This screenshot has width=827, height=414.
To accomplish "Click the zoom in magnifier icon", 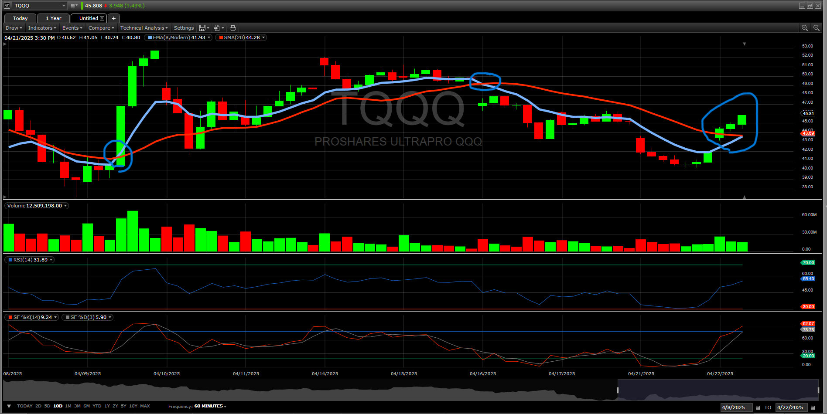I will tap(804, 28).
